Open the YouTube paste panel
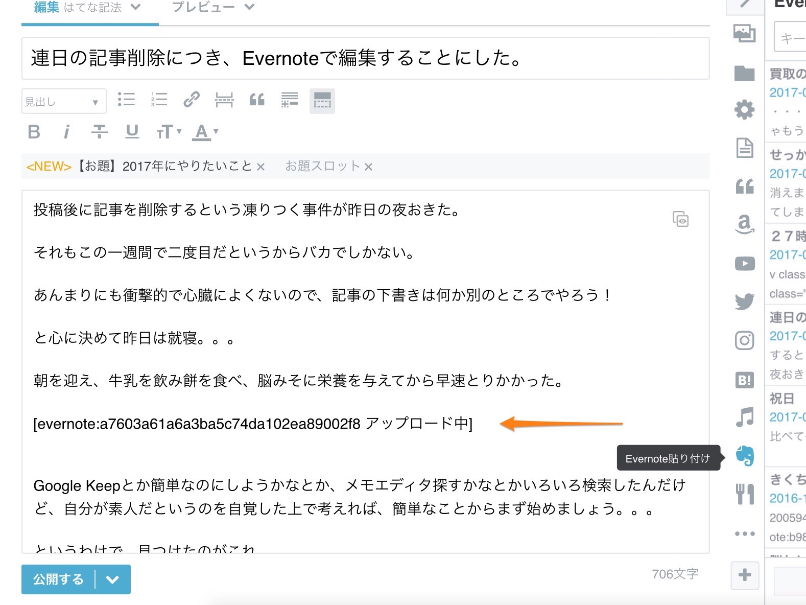 [745, 264]
